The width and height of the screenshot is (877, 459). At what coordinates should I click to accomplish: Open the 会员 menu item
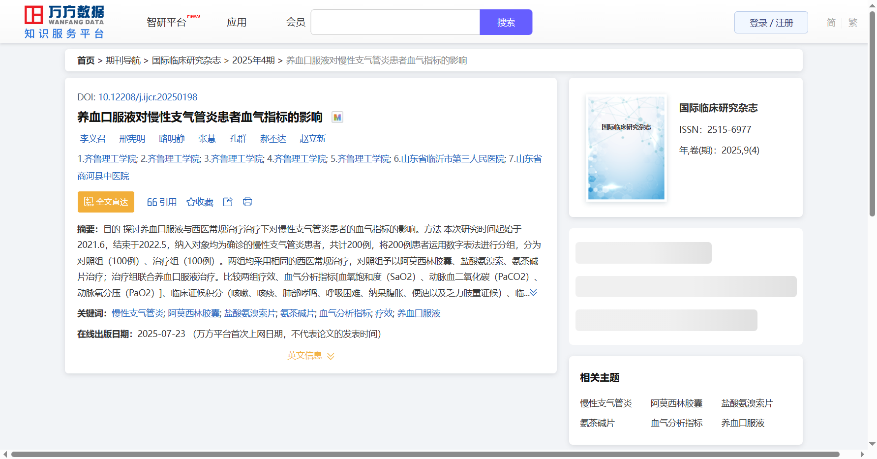pyautogui.click(x=296, y=22)
